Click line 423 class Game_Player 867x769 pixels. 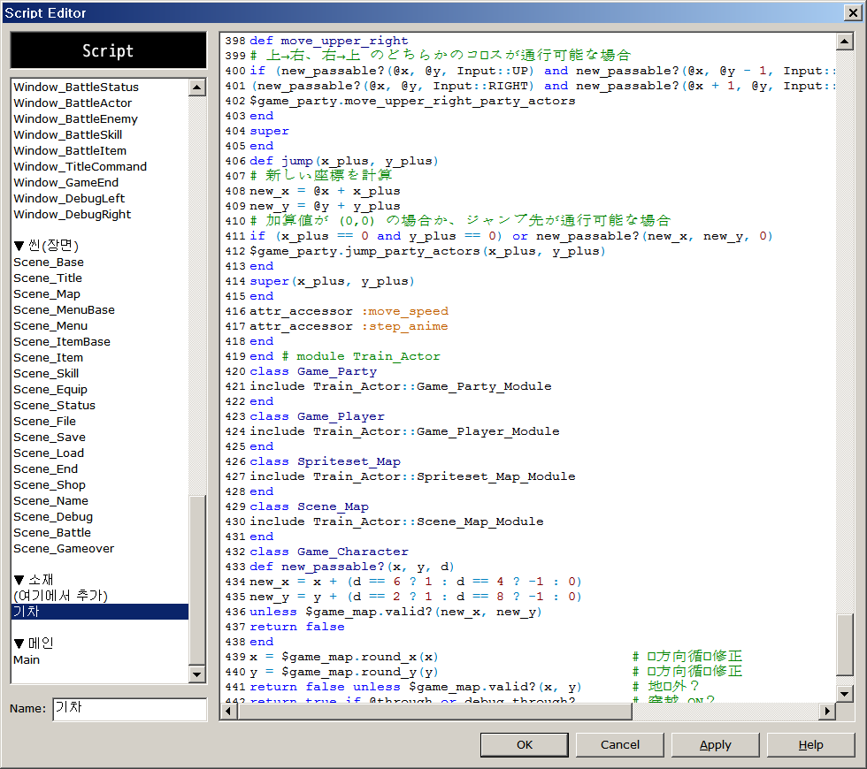(x=318, y=416)
